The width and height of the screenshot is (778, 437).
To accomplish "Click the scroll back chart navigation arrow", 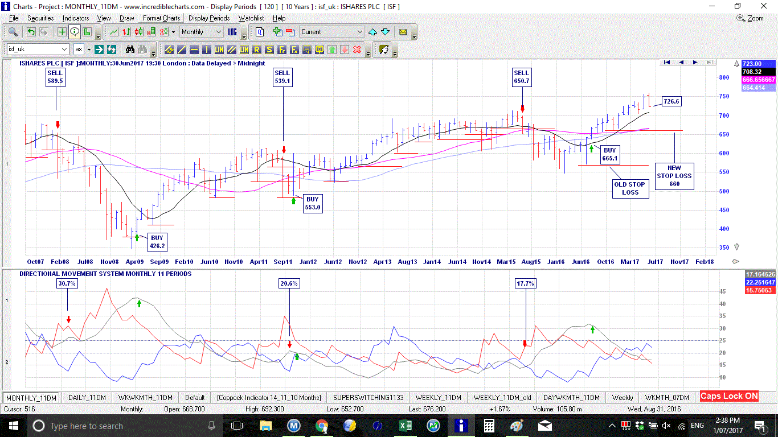I will point(682,63).
